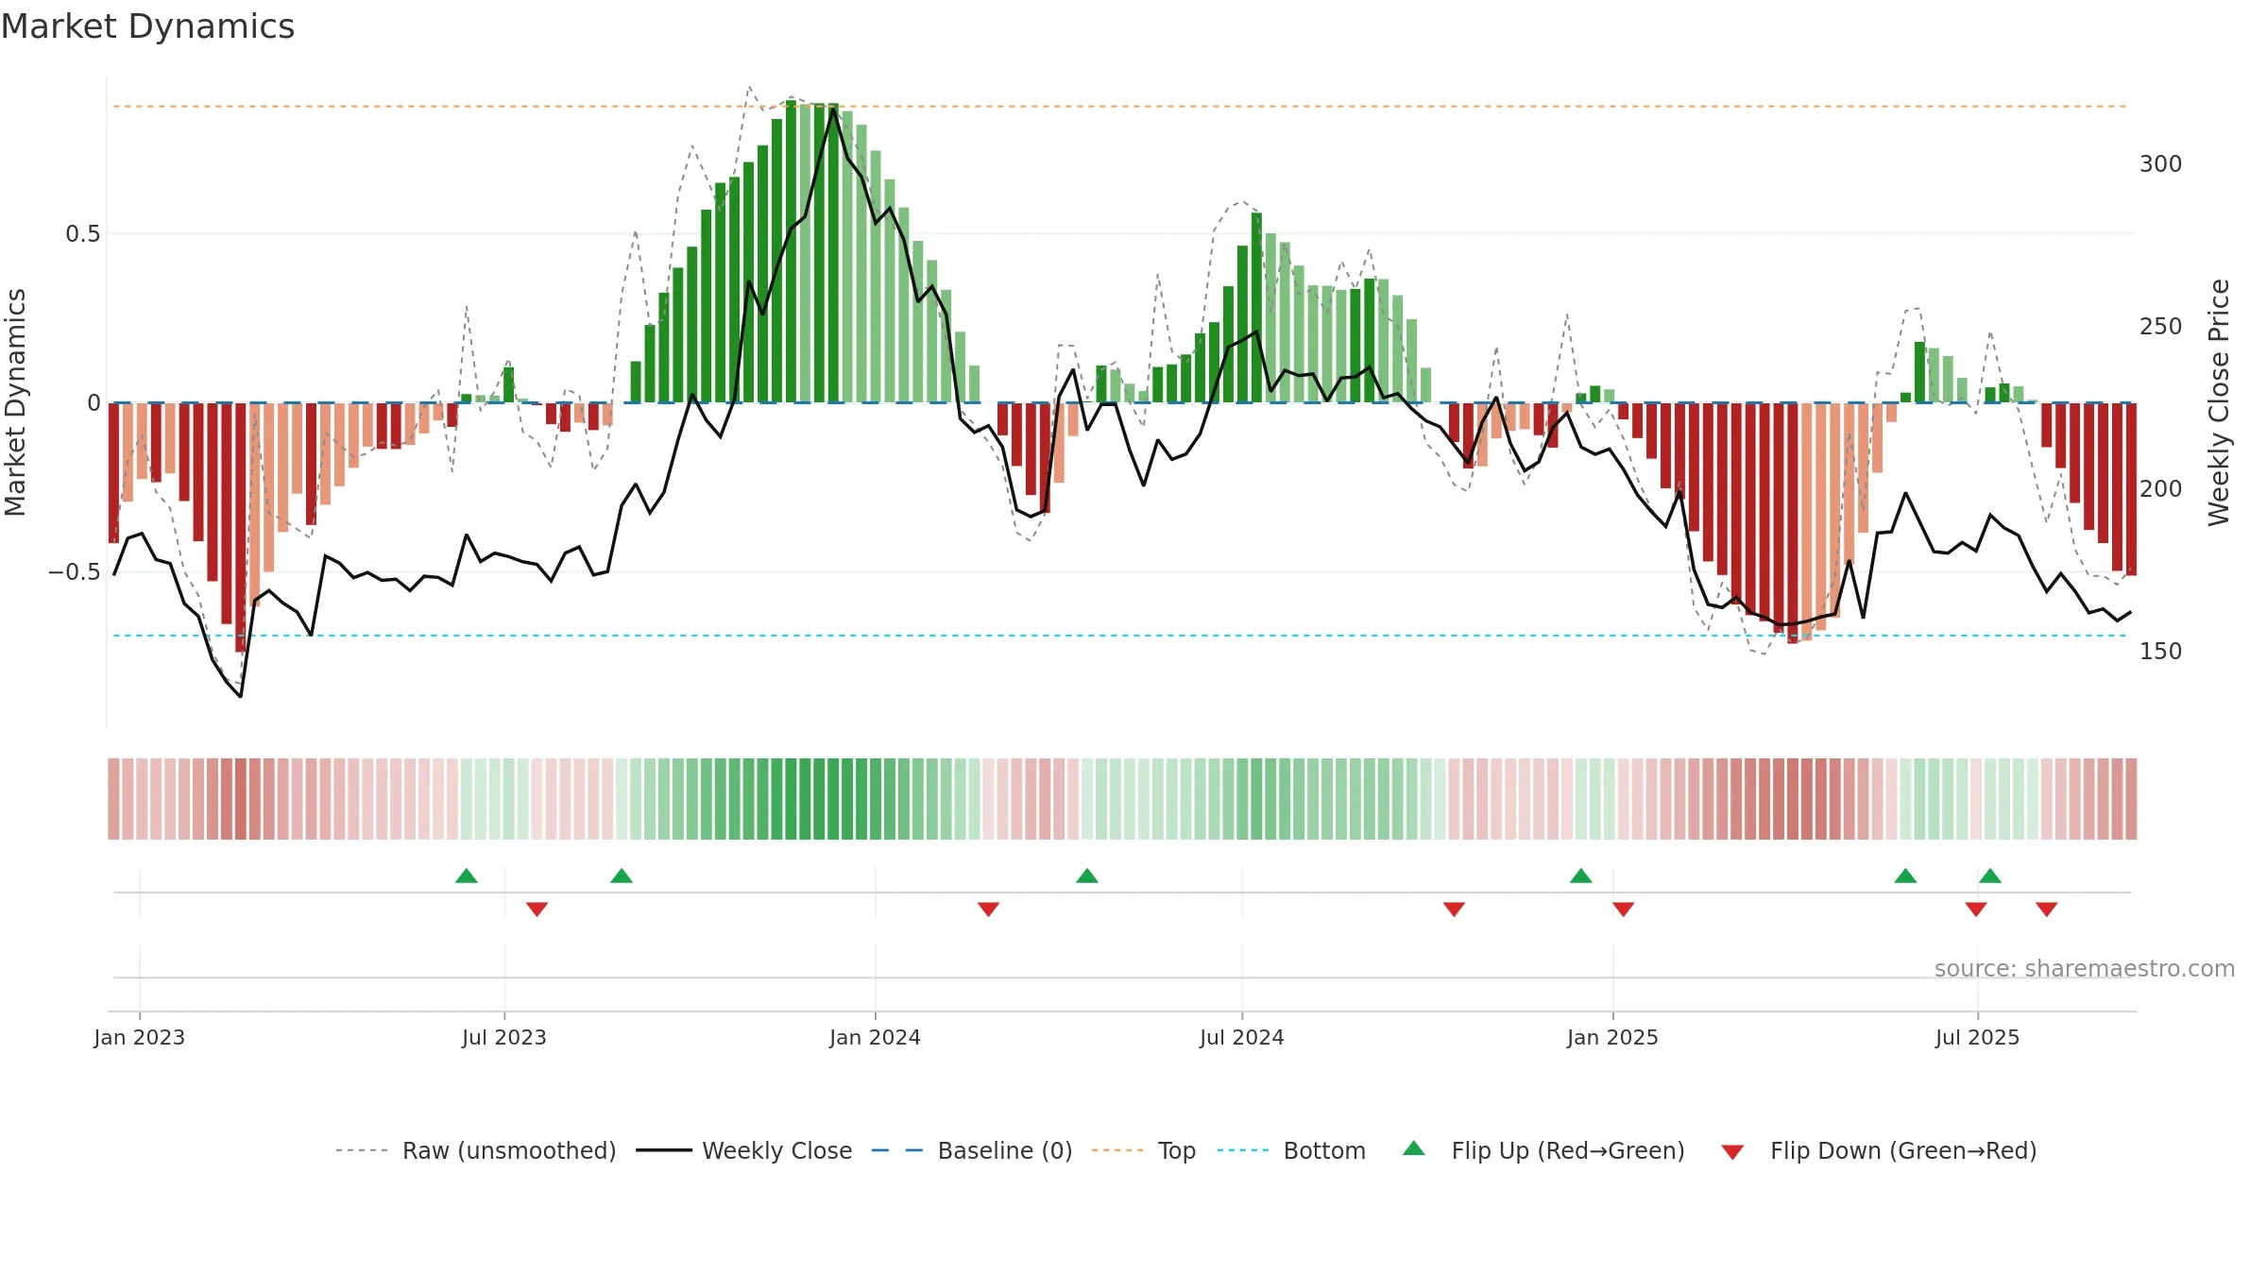Click the 0 left axis tick label

(94, 403)
